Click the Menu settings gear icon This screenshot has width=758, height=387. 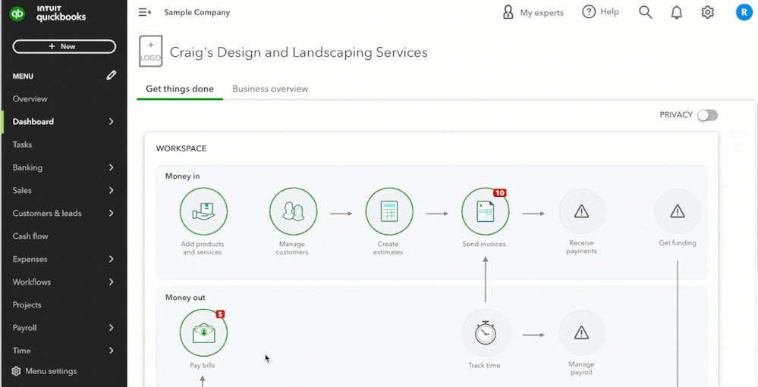[x=17, y=371]
